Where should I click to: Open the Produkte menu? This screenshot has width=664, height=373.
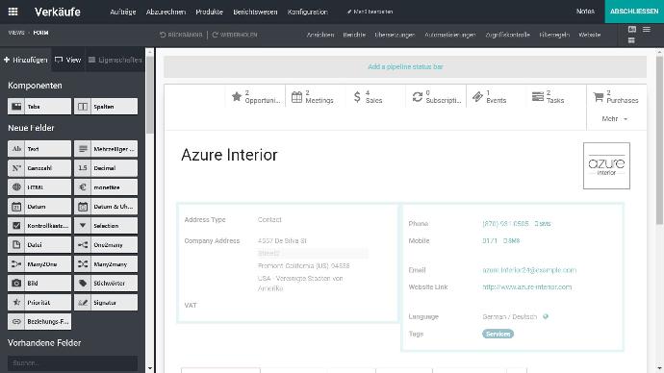pyautogui.click(x=209, y=12)
